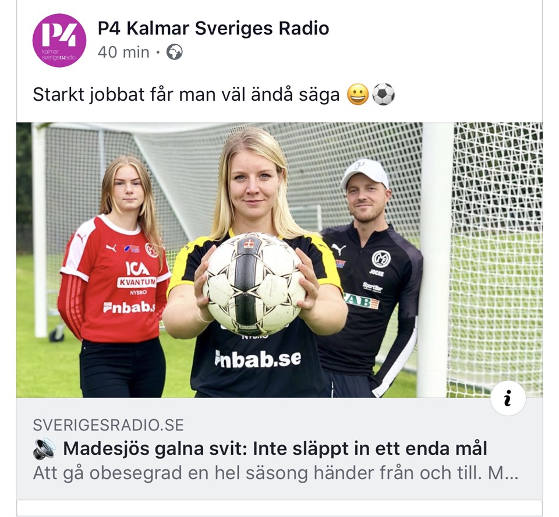Image resolution: width=559 pixels, height=517 pixels.
Task: Open the headline "Madesjös galna svit" article
Action: click(x=275, y=448)
